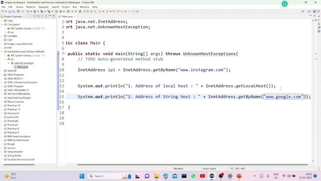Image resolution: width=321 pixels, height=181 pixels.
Task: Open PowerPoint from taskbar
Action: [239, 176]
